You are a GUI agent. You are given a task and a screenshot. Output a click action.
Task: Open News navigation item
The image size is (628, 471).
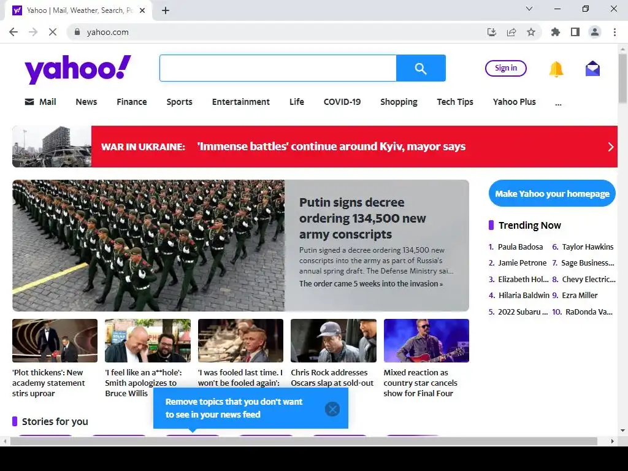[86, 102]
